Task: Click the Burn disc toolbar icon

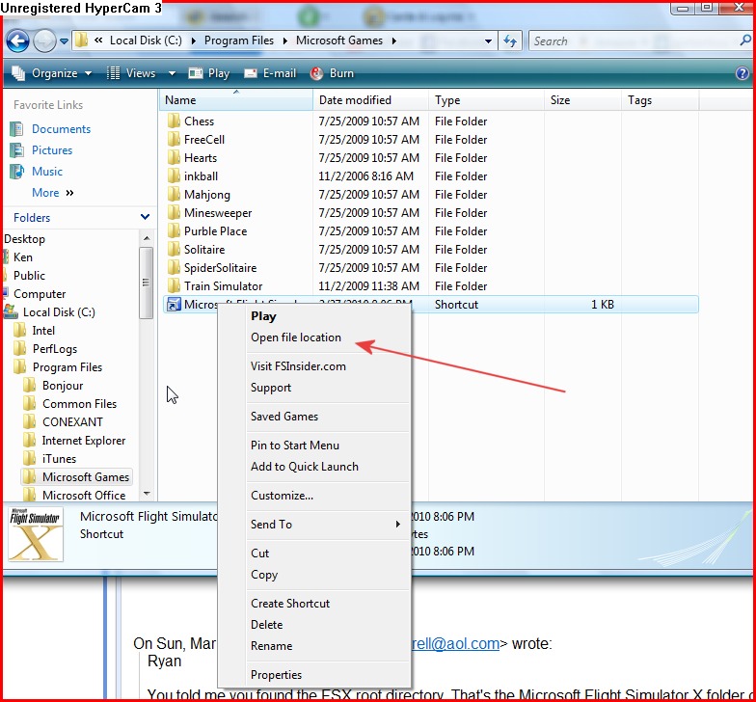Action: click(316, 73)
